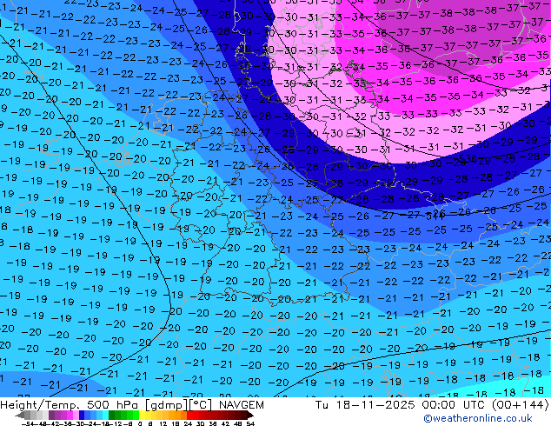551x426 pixels.
Task: Open the weatheronline.co.uk copyright link
Action: pos(478,418)
